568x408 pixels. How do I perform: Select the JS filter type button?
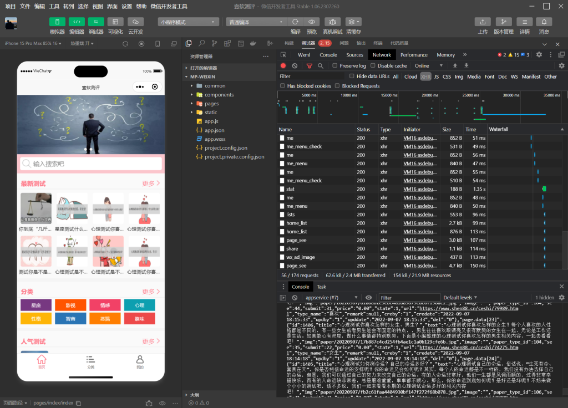437,76
